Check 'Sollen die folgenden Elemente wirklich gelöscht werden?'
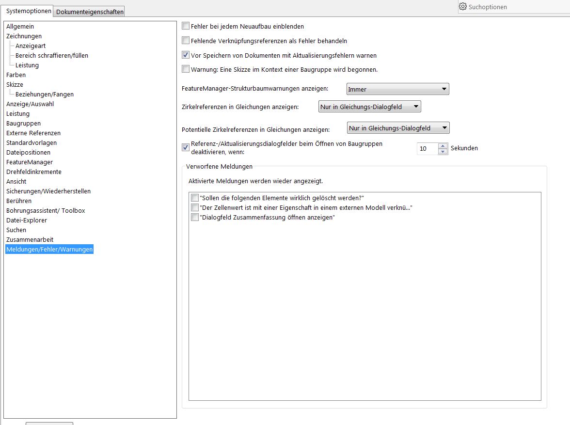Image resolution: width=570 pixels, height=425 pixels. [195, 198]
